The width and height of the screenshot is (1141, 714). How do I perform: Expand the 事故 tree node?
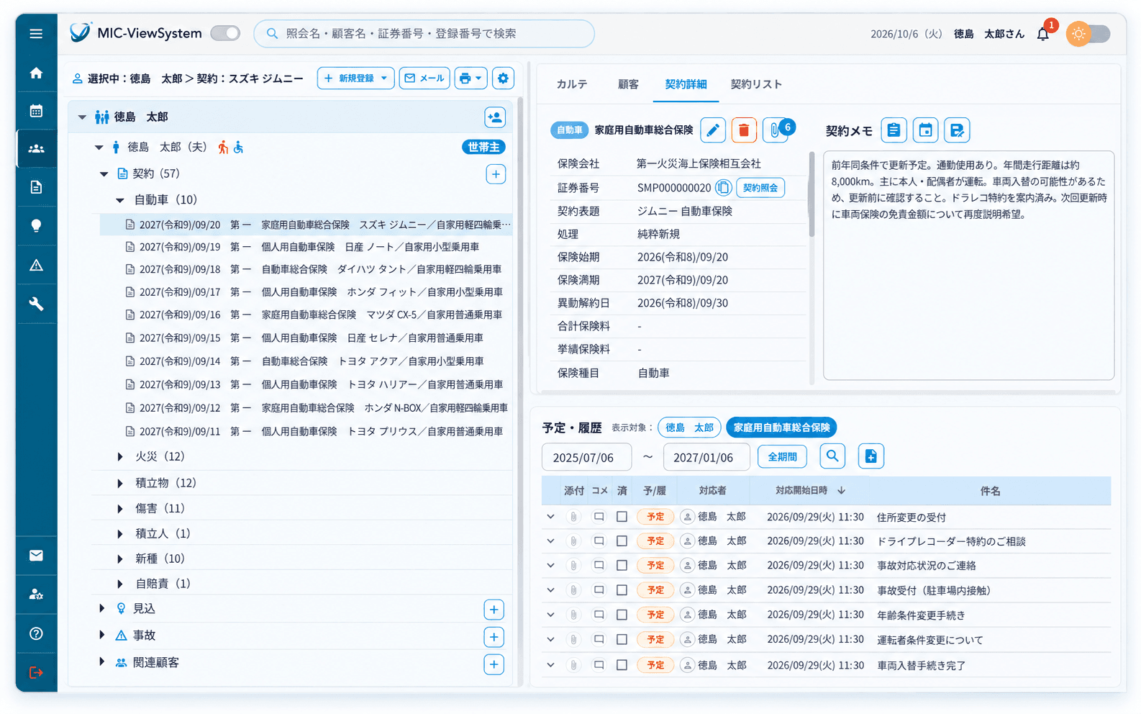click(101, 635)
